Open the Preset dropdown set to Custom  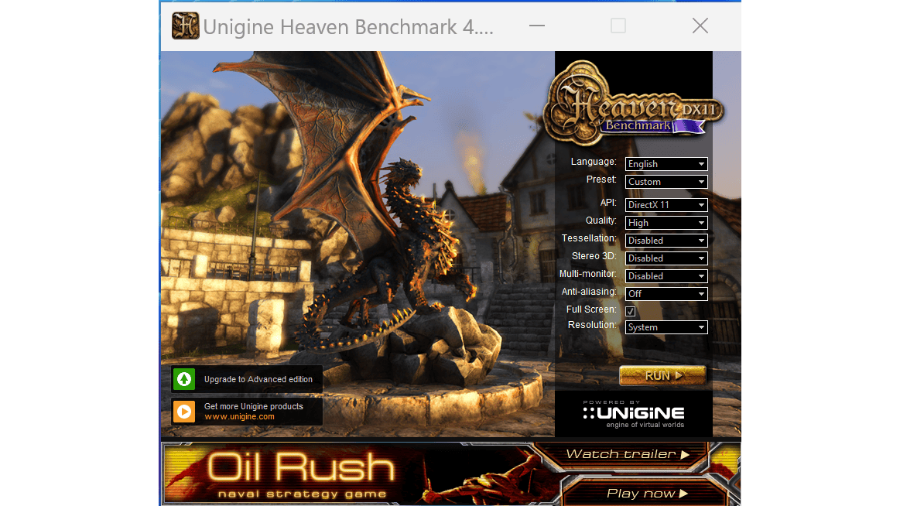[666, 182]
